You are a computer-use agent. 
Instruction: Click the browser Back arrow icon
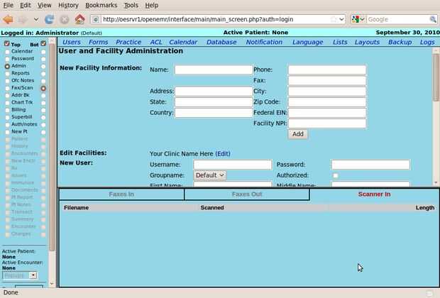click(x=8, y=19)
